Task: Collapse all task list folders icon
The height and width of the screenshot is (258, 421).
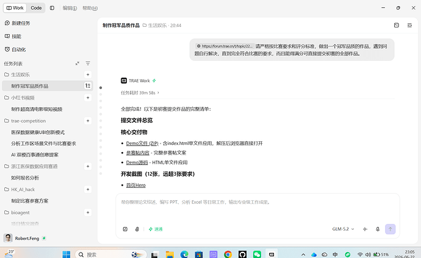Action: click(77, 63)
